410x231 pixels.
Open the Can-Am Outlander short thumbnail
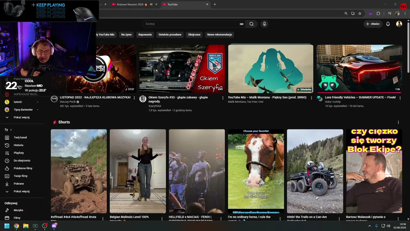[x=315, y=171]
